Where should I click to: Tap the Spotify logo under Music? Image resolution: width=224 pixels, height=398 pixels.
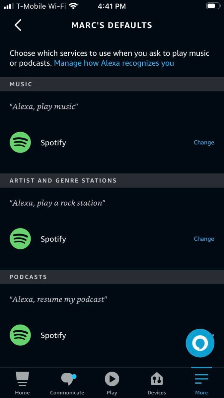pyautogui.click(x=20, y=143)
